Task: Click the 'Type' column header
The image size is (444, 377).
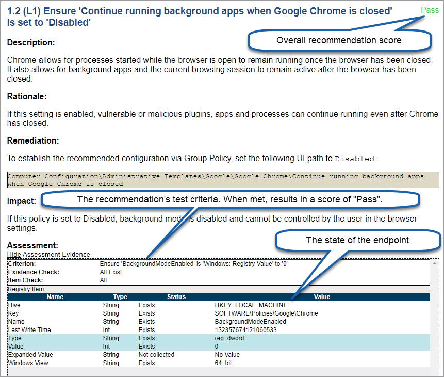Action: click(x=120, y=296)
